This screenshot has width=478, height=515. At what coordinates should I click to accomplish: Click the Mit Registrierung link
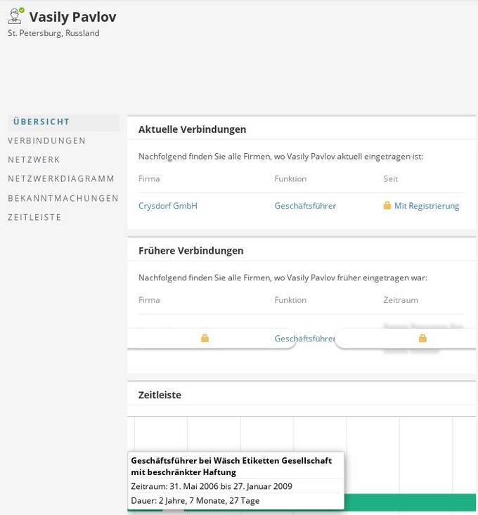[427, 206]
